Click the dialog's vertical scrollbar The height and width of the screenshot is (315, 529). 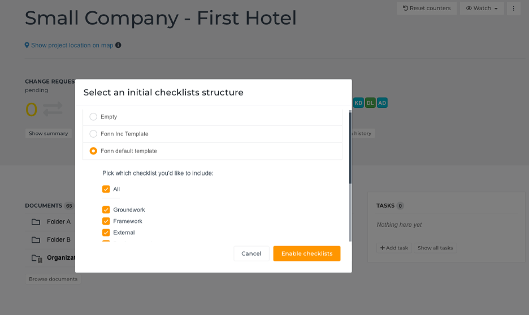350,147
